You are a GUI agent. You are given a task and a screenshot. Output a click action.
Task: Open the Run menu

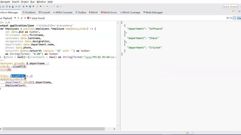pos(32,2)
